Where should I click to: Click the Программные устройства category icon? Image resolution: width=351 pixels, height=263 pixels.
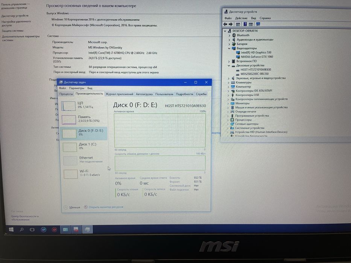pyautogui.click(x=232, y=116)
